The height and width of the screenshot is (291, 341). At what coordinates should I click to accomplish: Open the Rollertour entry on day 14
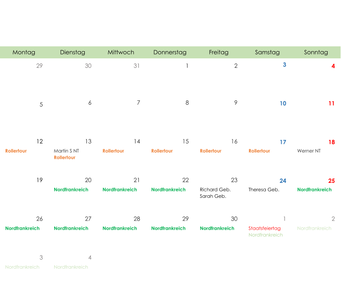coord(113,151)
